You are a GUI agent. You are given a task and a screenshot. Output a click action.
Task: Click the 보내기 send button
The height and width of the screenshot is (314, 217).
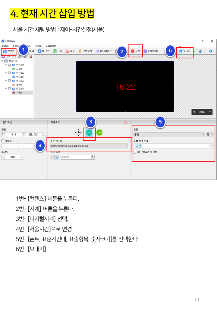[184, 51]
